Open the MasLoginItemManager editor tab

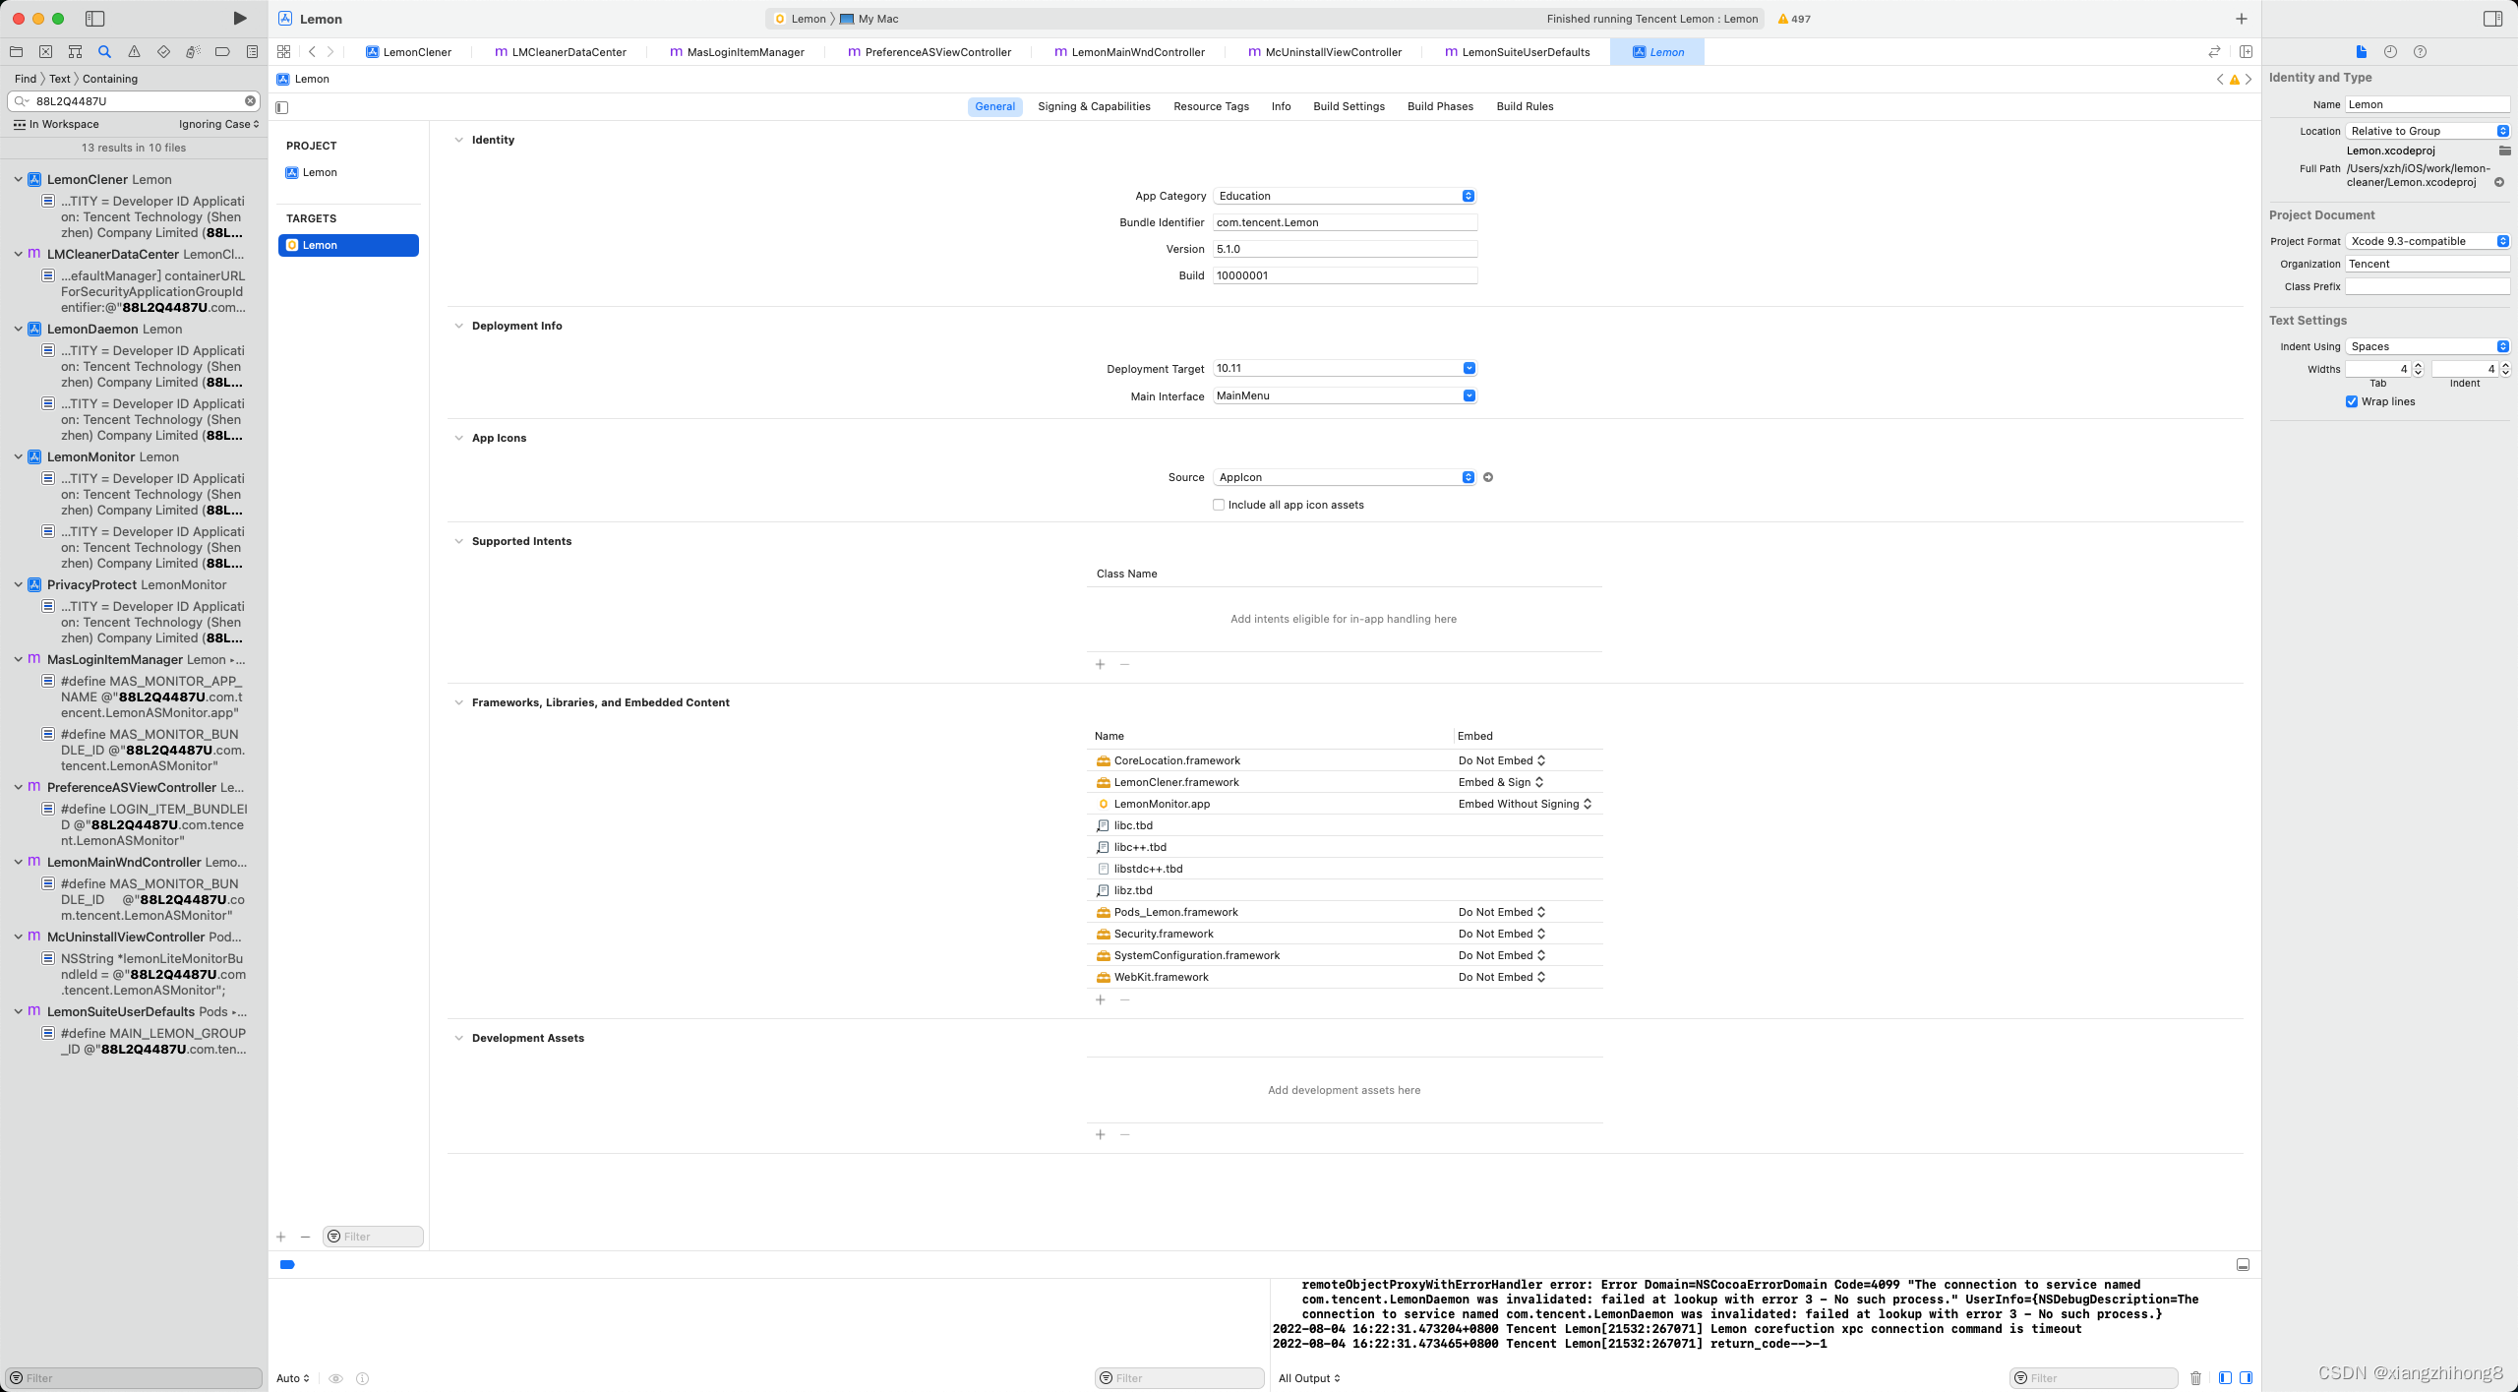pos(745,52)
